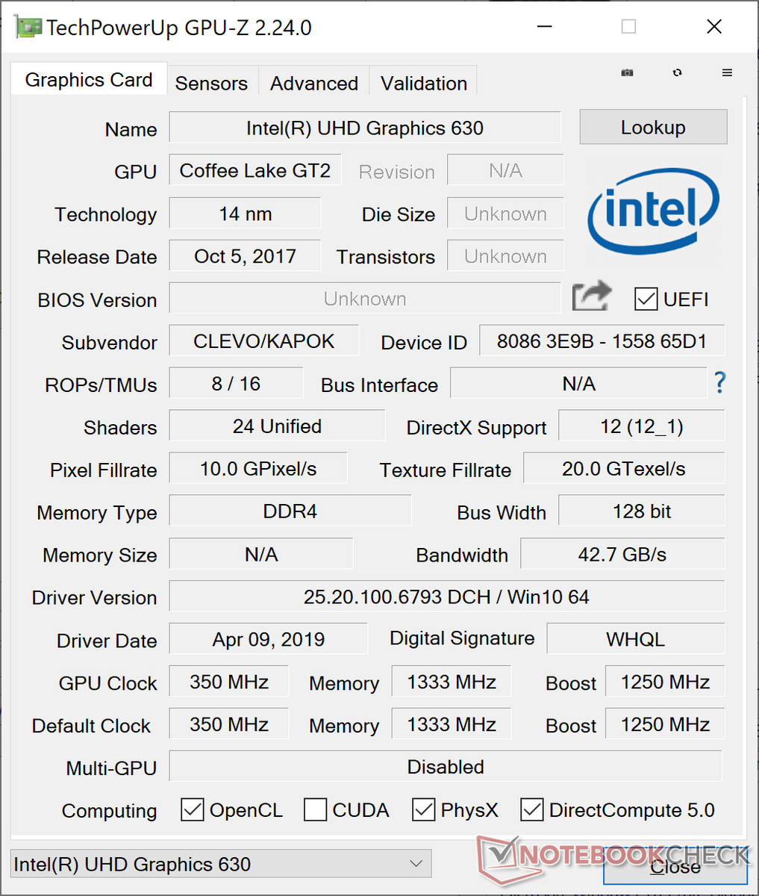Image resolution: width=759 pixels, height=896 pixels.
Task: Go to the Validation tab
Action: [x=424, y=83]
